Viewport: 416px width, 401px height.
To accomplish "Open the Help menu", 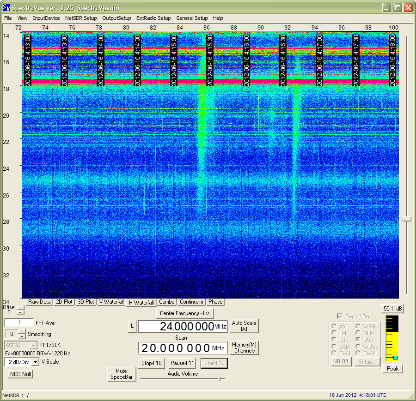I will coord(218,18).
